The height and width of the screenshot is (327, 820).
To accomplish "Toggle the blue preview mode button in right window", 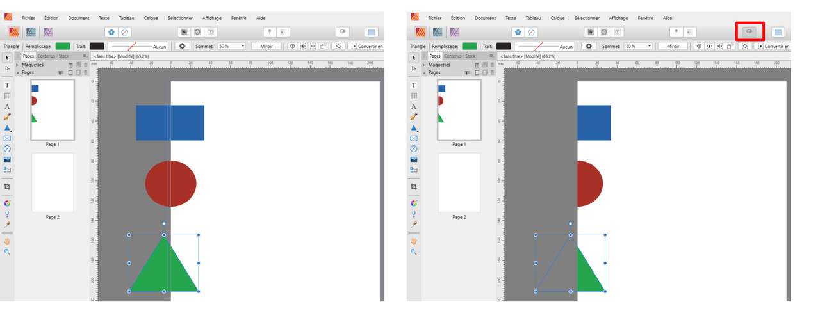I will 778,32.
